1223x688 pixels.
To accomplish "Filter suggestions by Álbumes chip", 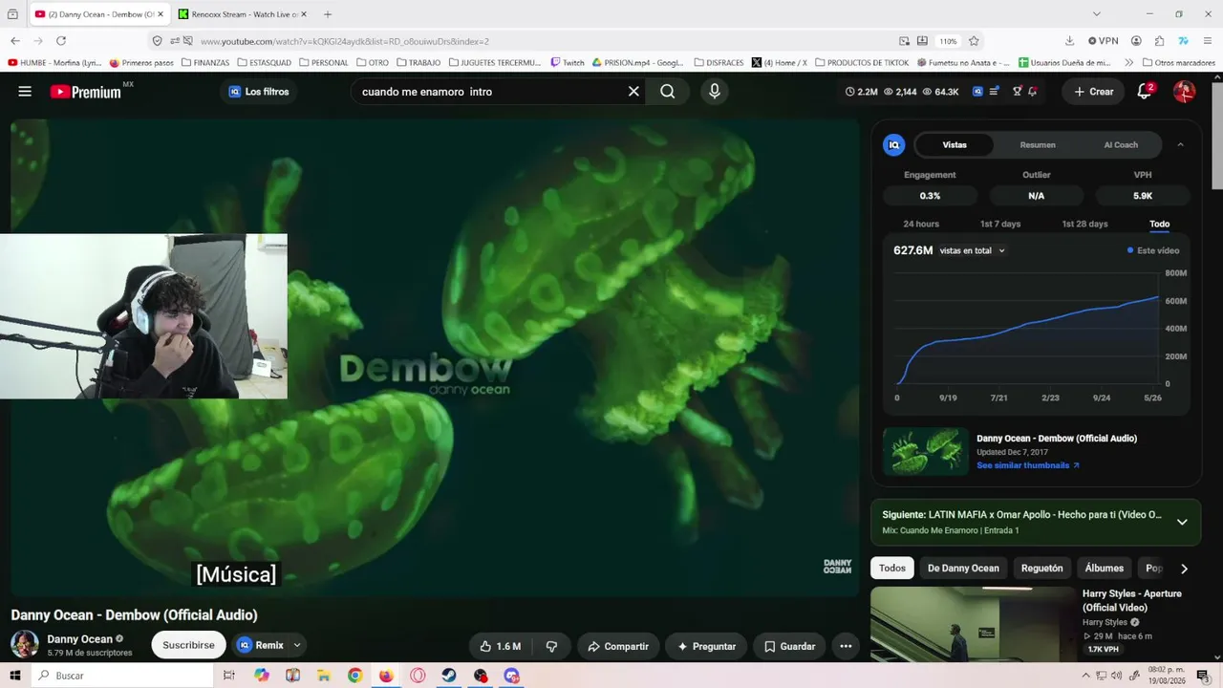I will [1105, 568].
